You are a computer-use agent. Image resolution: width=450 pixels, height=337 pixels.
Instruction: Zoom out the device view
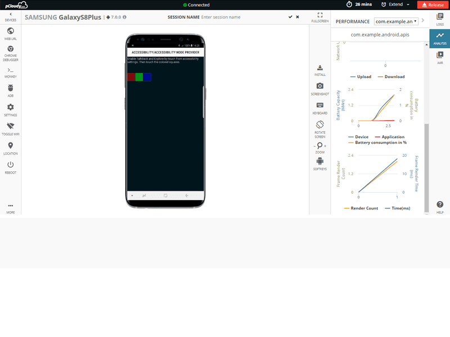click(x=315, y=146)
